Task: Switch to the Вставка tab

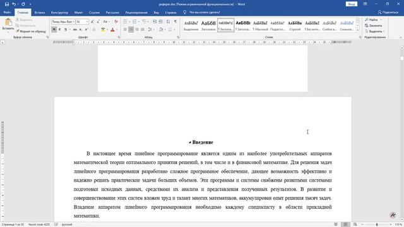Action: coord(40,13)
